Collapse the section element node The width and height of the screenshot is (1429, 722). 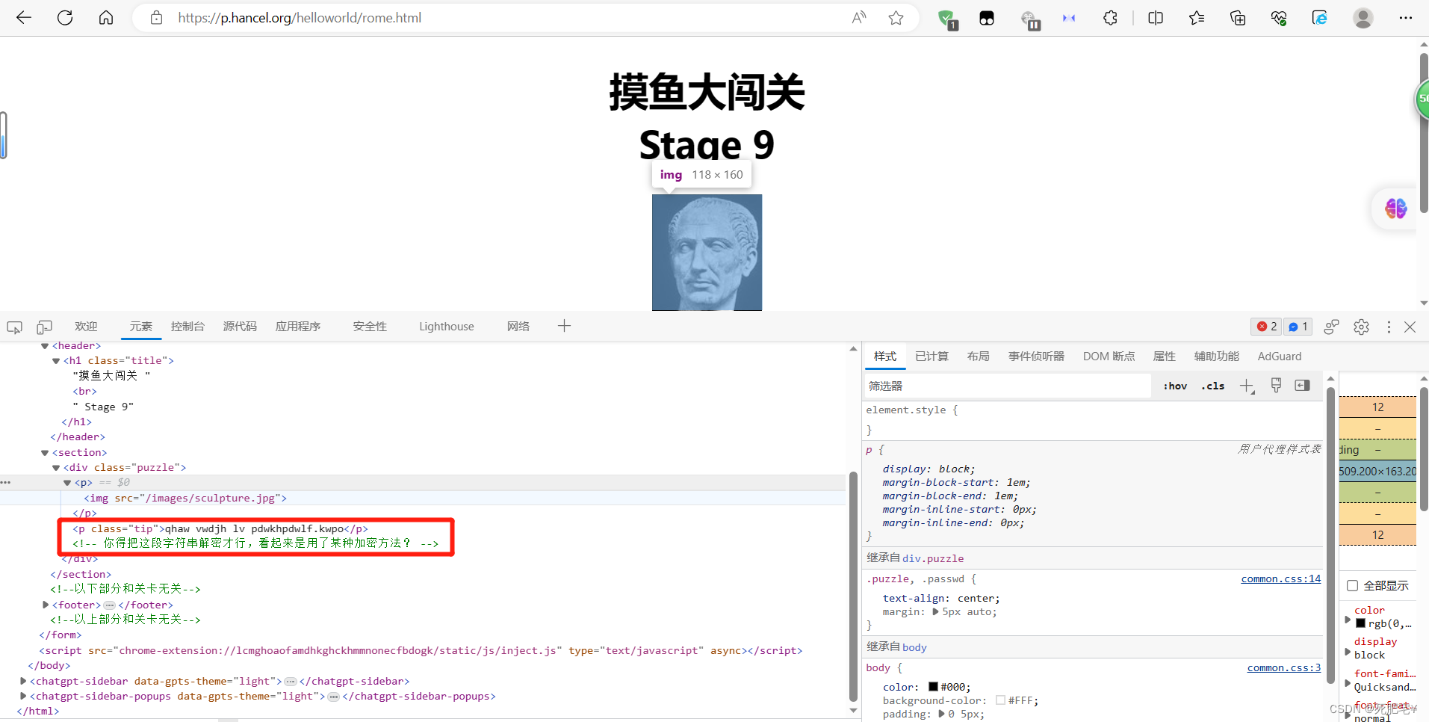(x=45, y=453)
